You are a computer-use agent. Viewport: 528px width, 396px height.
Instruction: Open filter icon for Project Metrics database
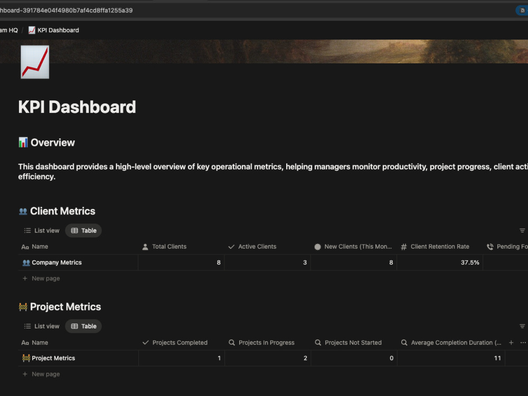(522, 326)
